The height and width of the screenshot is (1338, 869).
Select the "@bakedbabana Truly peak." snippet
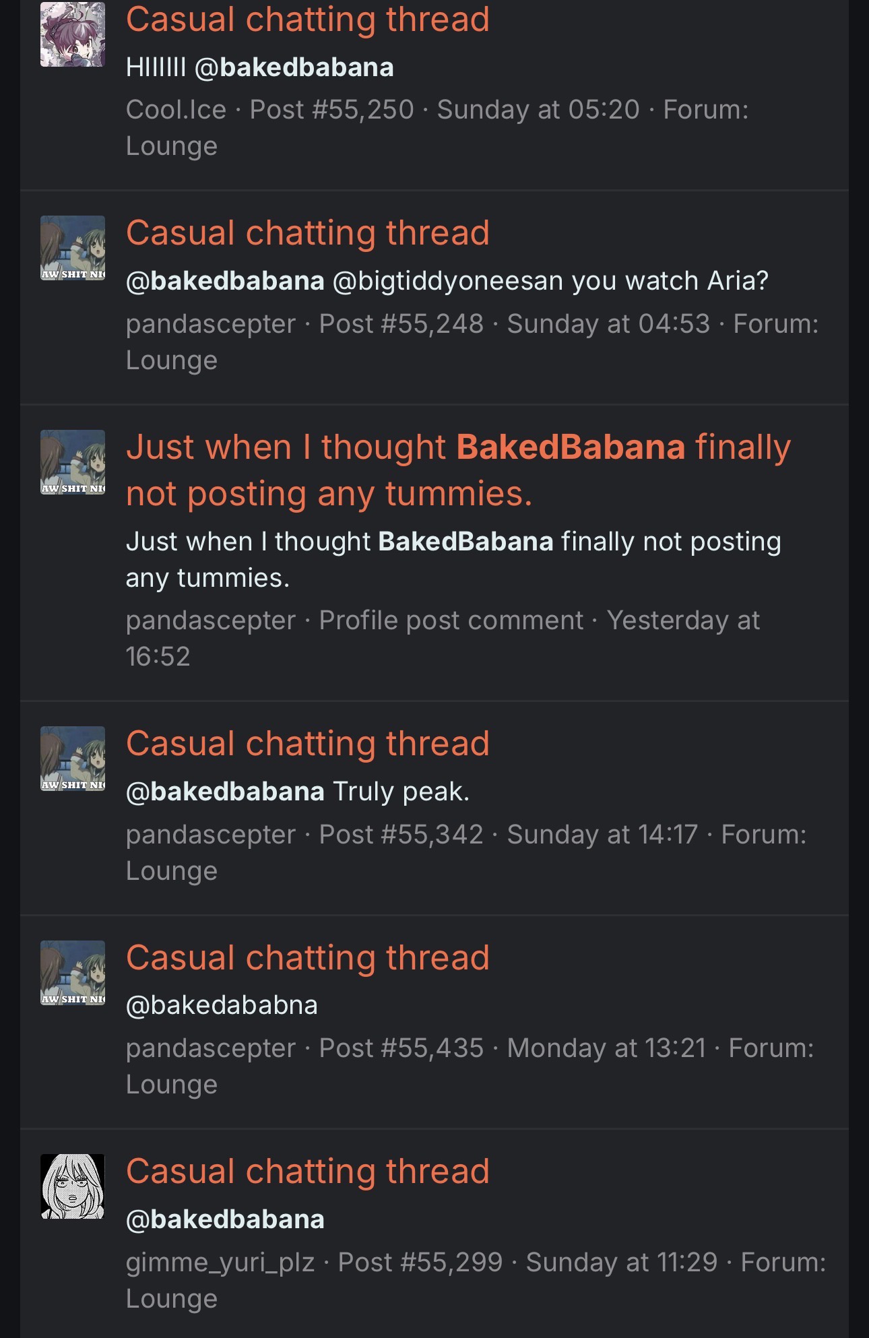tap(298, 792)
